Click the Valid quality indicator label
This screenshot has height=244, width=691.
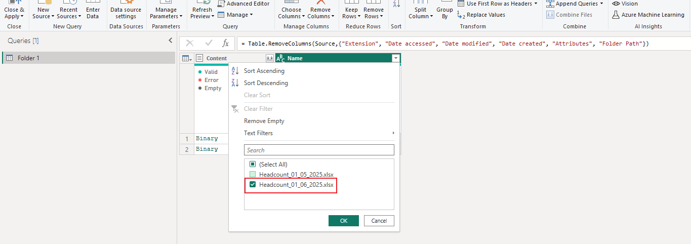point(211,72)
